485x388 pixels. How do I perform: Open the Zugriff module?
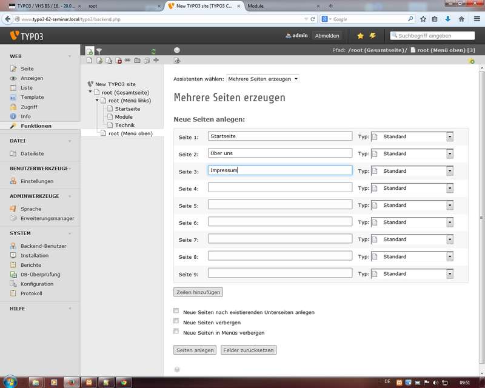coord(28,107)
